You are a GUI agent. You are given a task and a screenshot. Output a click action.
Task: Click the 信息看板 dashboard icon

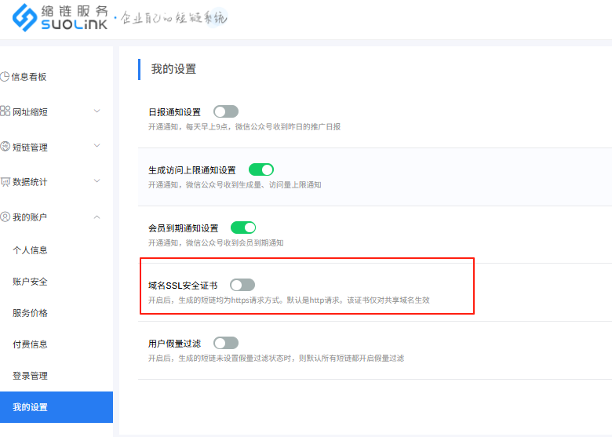(5, 77)
